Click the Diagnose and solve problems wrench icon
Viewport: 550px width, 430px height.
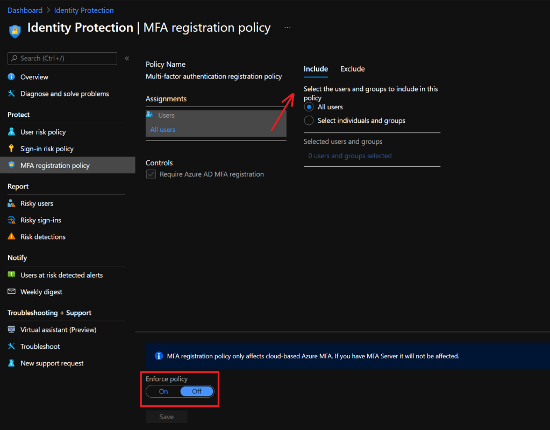point(11,94)
